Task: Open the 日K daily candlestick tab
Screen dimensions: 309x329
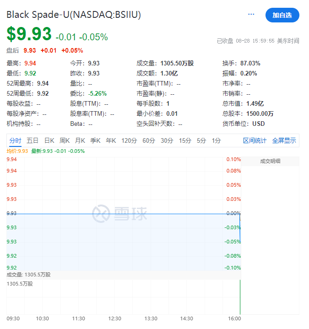Action: click(x=49, y=140)
